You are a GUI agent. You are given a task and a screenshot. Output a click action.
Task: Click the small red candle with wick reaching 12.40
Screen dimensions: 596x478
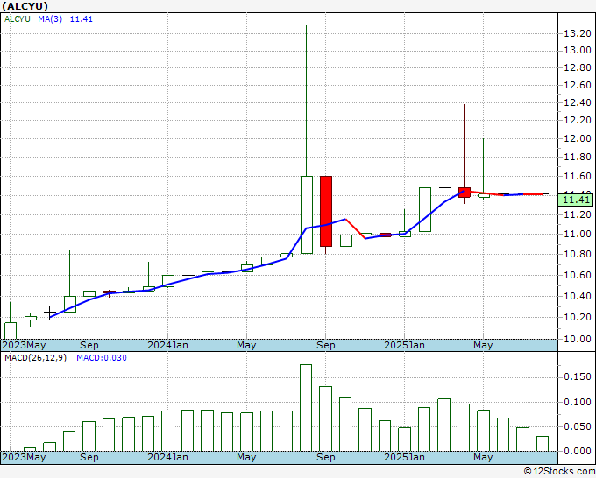tap(465, 192)
